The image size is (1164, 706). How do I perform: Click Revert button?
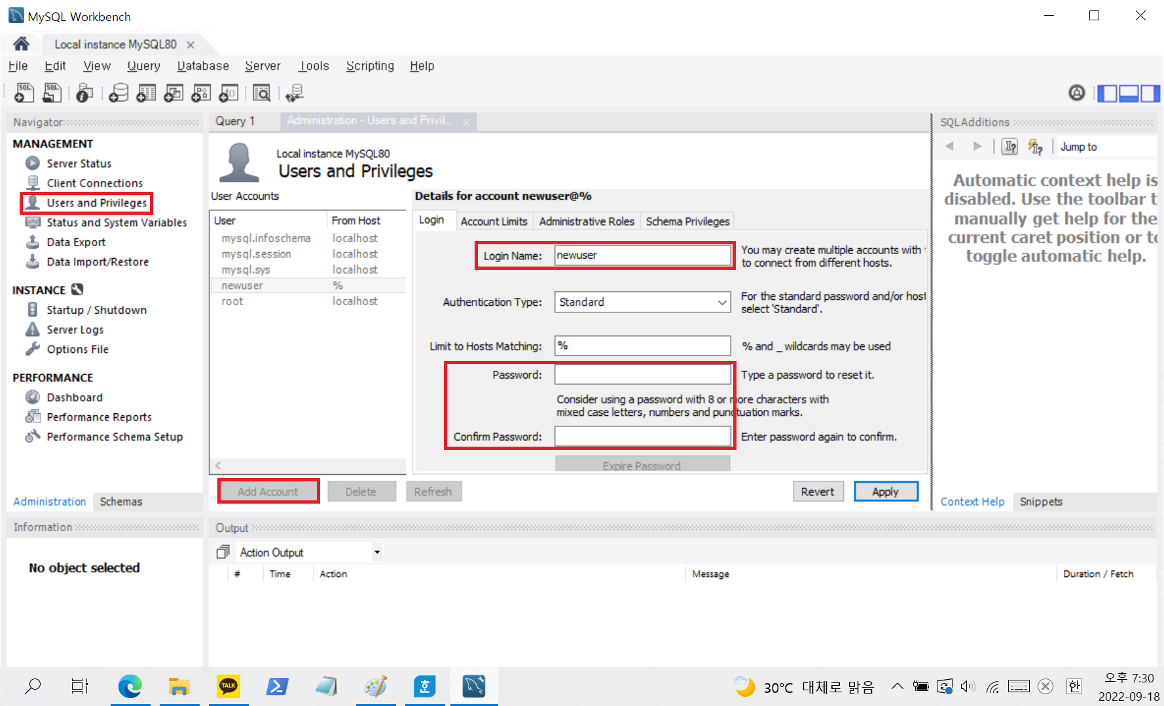click(818, 491)
